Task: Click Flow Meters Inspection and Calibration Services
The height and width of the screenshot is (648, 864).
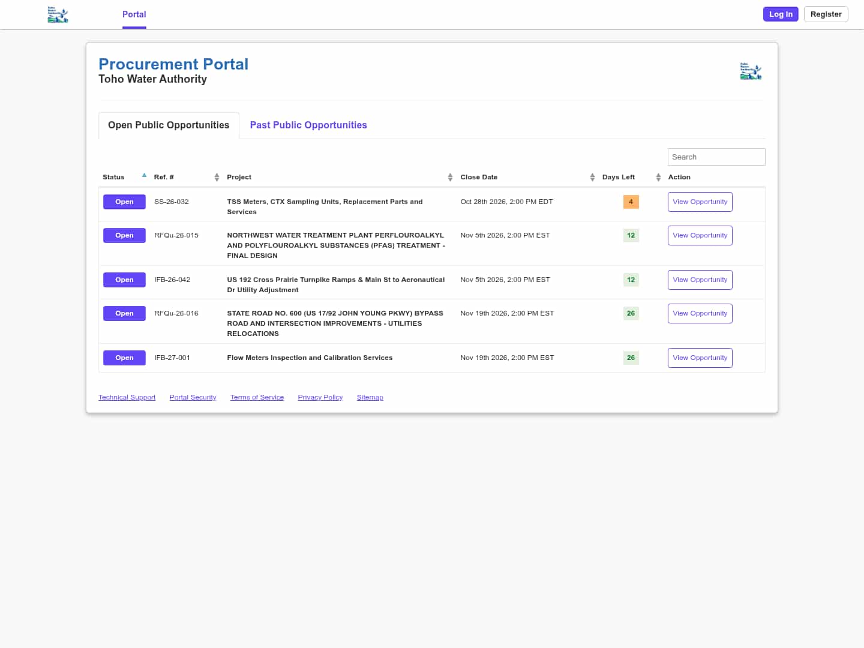Action: pyautogui.click(x=310, y=358)
